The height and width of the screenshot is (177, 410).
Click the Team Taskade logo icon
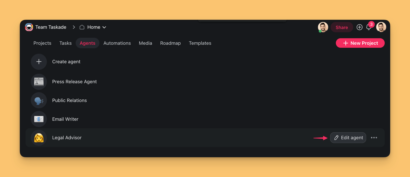29,27
